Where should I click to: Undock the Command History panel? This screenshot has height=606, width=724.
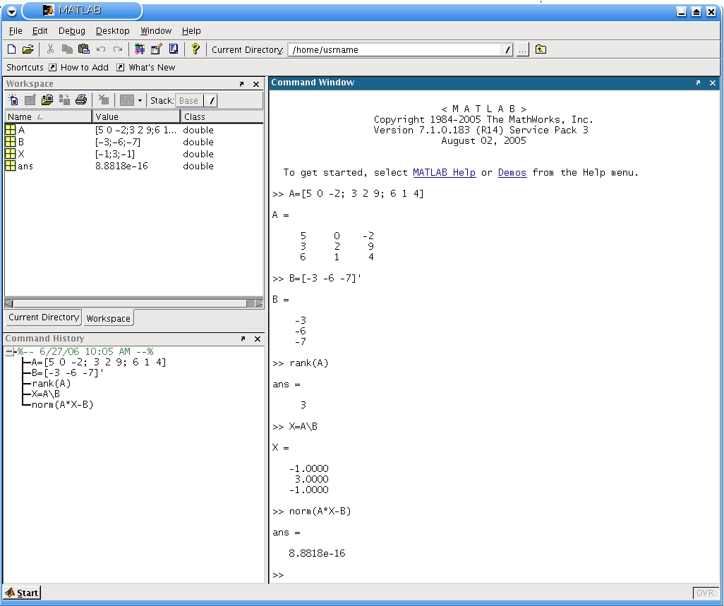click(x=243, y=339)
